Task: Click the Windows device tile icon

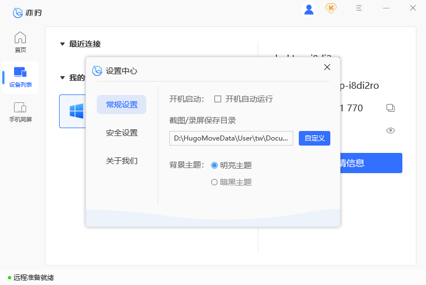Action: (x=77, y=111)
